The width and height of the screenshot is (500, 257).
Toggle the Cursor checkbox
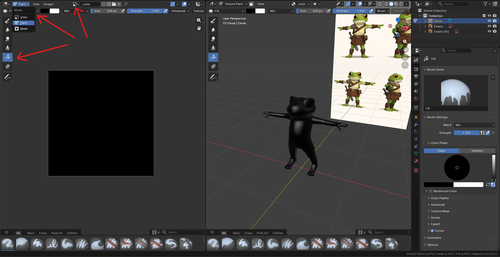tap(432, 231)
